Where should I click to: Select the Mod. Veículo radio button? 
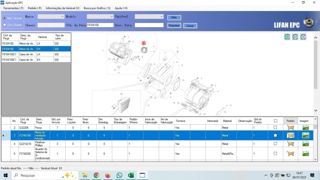[4, 18]
